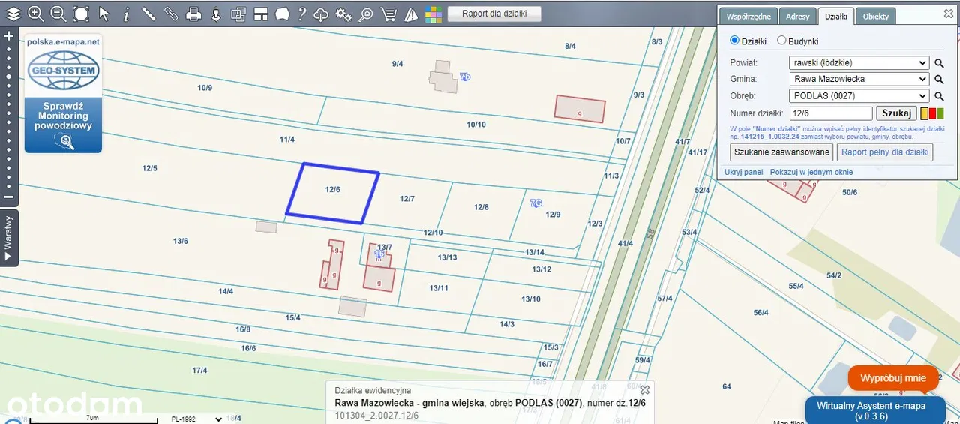Switch to the Współrzędne tab
The image size is (960, 424).
pyautogui.click(x=748, y=17)
